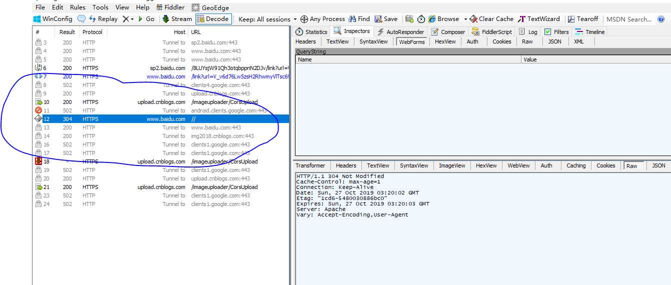Click the lock icon on session 24
The image size is (671, 285).
pyautogui.click(x=38, y=204)
